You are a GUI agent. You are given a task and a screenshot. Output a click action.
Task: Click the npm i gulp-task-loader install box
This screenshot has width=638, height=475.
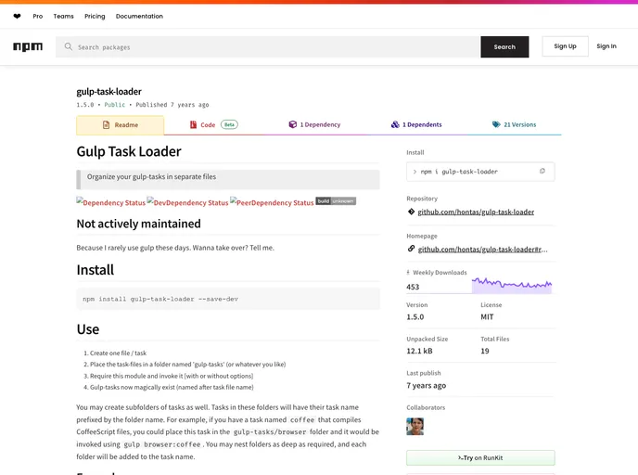point(480,172)
